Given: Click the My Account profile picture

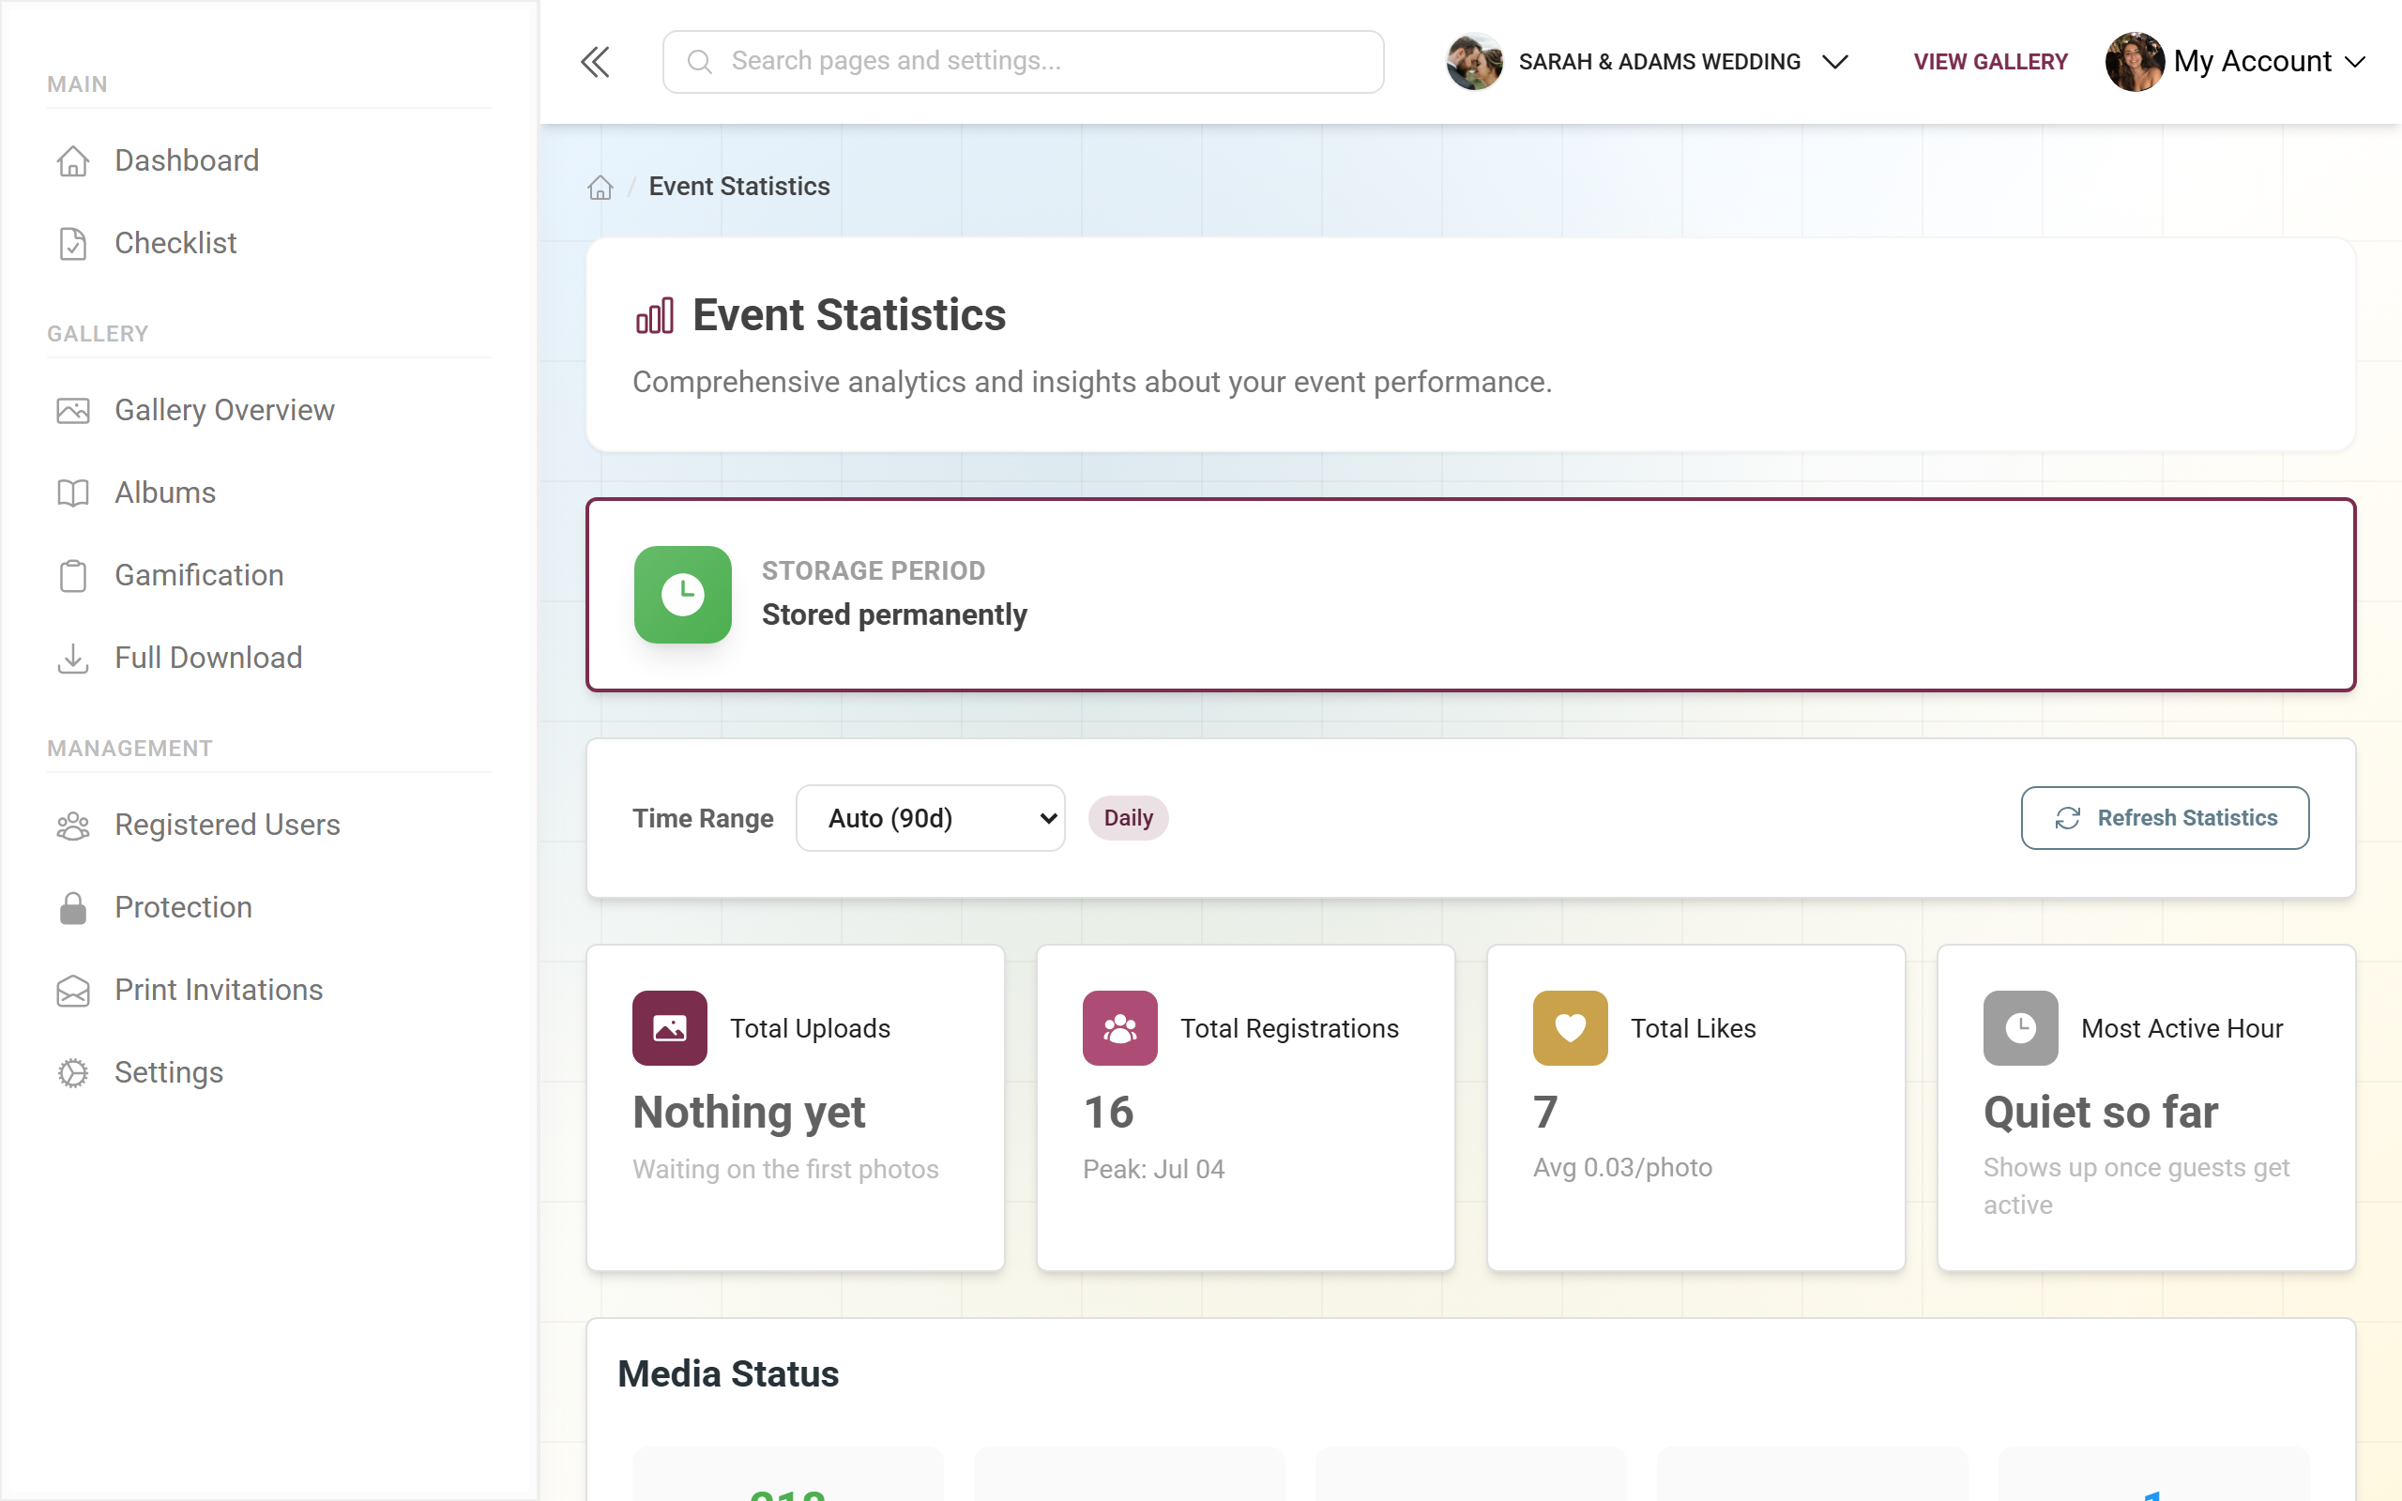Looking at the screenshot, I should pyautogui.click(x=2134, y=62).
